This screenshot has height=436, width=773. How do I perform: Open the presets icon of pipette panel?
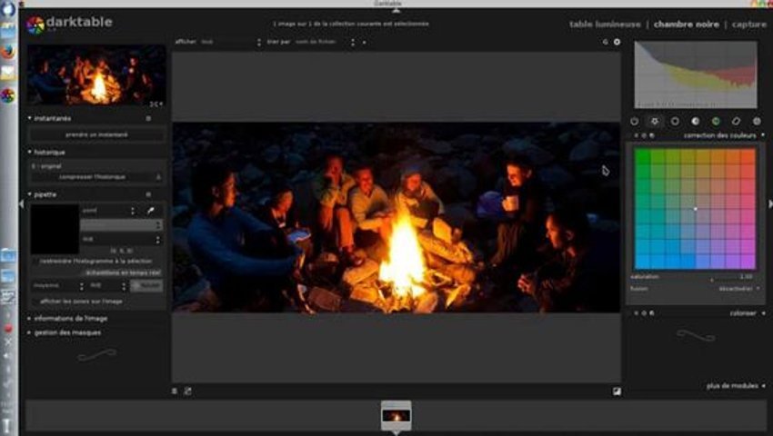[x=148, y=194]
